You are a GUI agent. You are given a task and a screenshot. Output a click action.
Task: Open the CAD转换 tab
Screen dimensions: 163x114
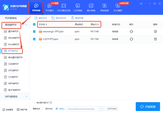tap(78, 7)
